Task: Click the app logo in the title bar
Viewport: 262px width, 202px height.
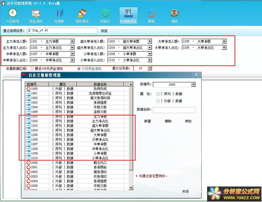Action: pos(3,3)
